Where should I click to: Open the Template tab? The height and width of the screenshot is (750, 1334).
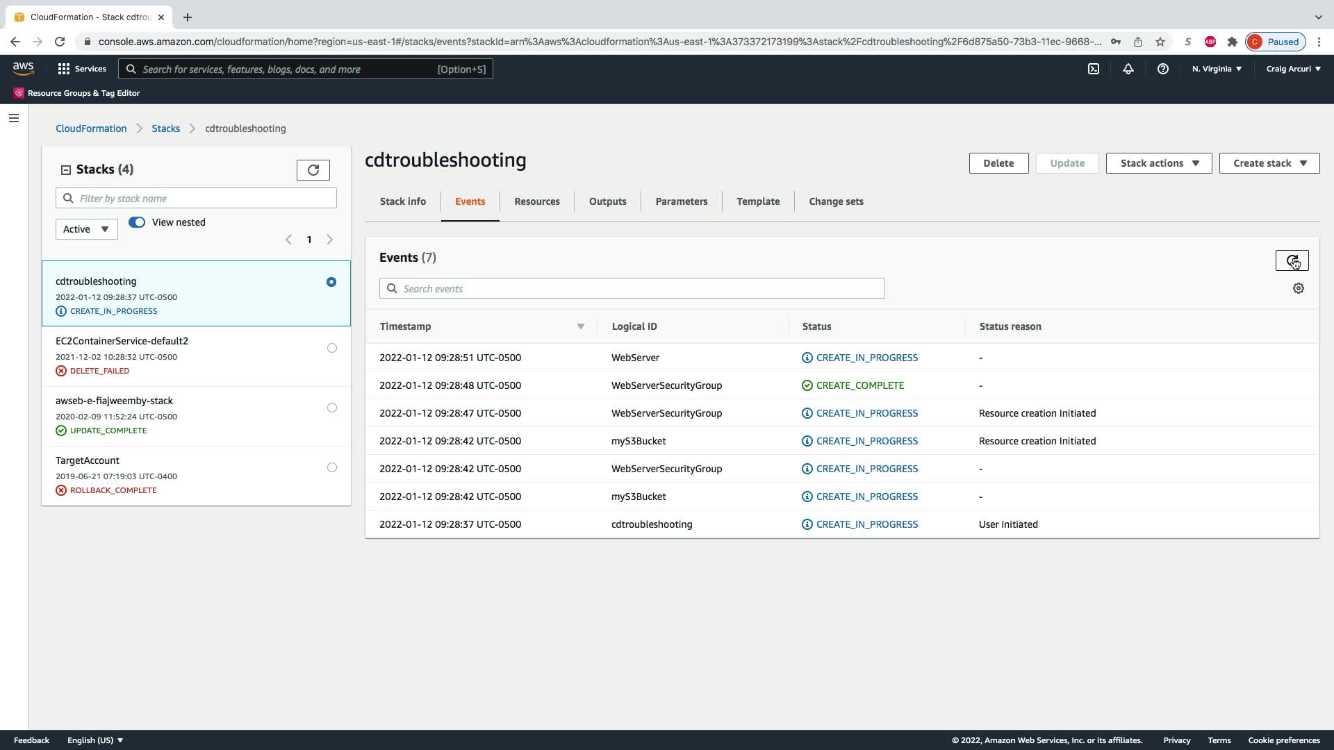tap(757, 201)
